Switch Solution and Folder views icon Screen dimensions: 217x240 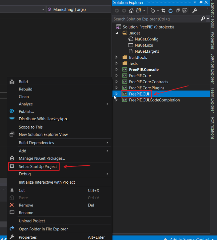tap(139, 11)
